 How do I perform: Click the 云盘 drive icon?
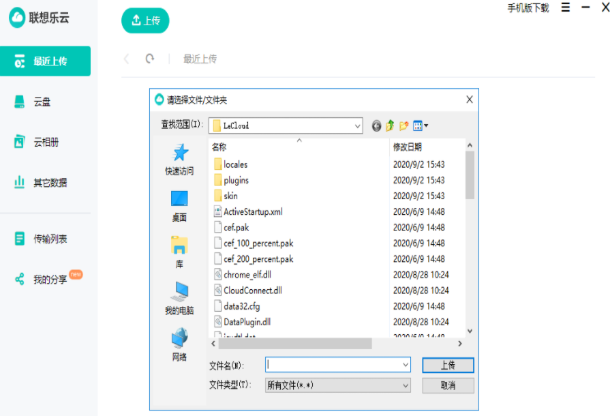tap(20, 102)
